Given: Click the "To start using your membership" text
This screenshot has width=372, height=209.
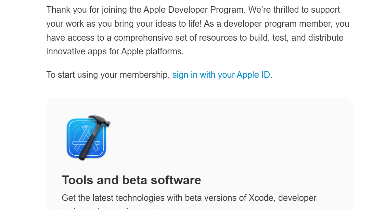Looking at the screenshot, I should coord(108,75).
